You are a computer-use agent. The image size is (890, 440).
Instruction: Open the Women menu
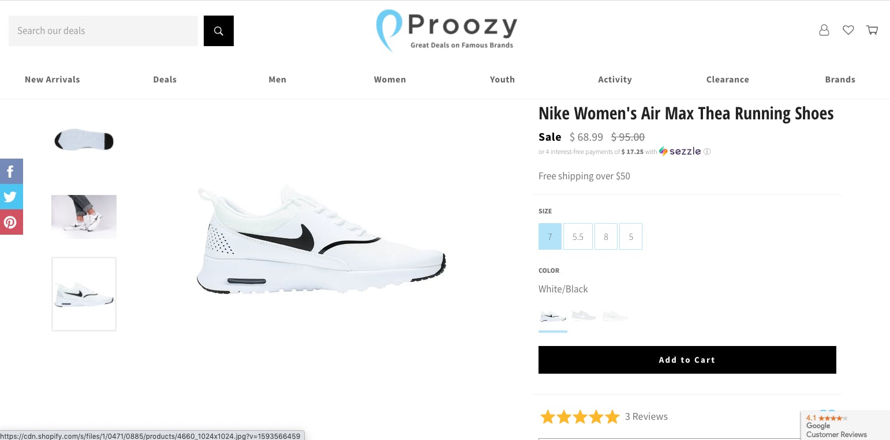click(x=390, y=79)
